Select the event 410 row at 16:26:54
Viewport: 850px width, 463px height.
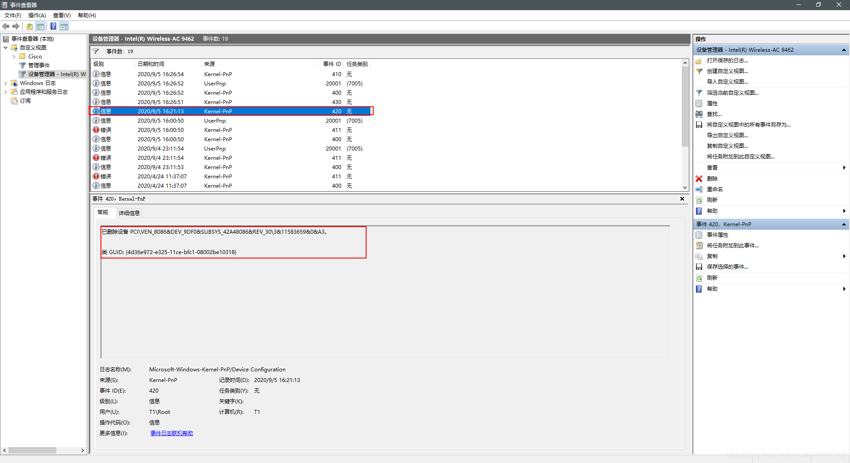[x=231, y=74]
